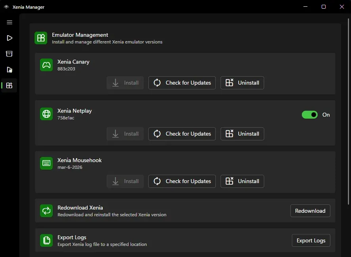Viewport: 351px width, 257px height.
Task: Click the Redownload Xenia title text
Action: (80, 208)
